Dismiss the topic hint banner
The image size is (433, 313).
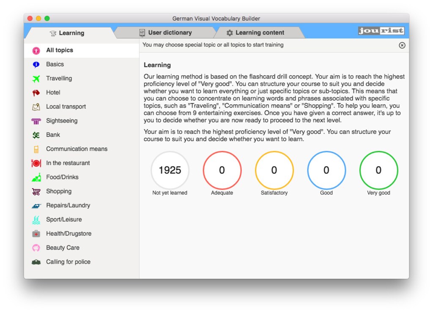[402, 45]
